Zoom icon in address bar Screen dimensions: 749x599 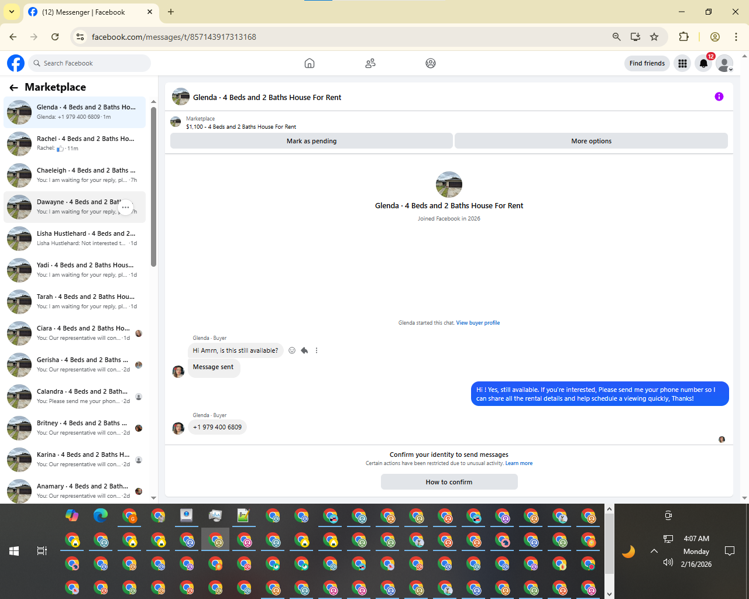click(x=616, y=37)
